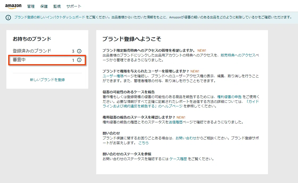Viewport: 298px width, 183px height.
Task: Open the 管理 menu
Action: click(31, 6)
